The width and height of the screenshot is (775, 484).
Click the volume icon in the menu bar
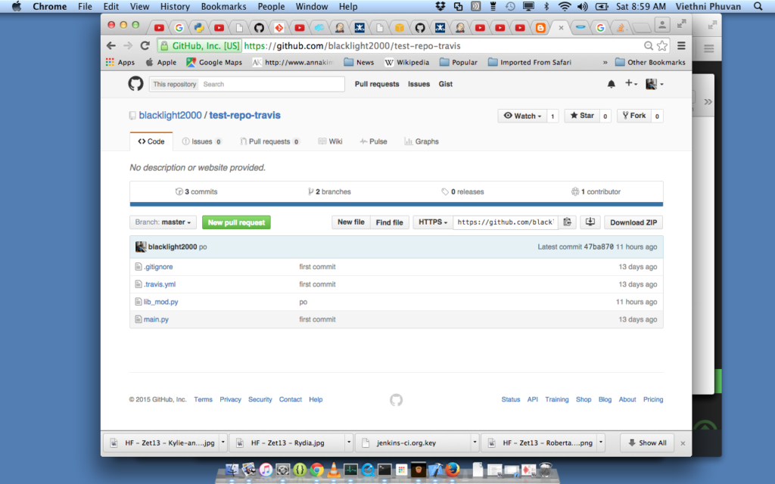pyautogui.click(x=583, y=6)
